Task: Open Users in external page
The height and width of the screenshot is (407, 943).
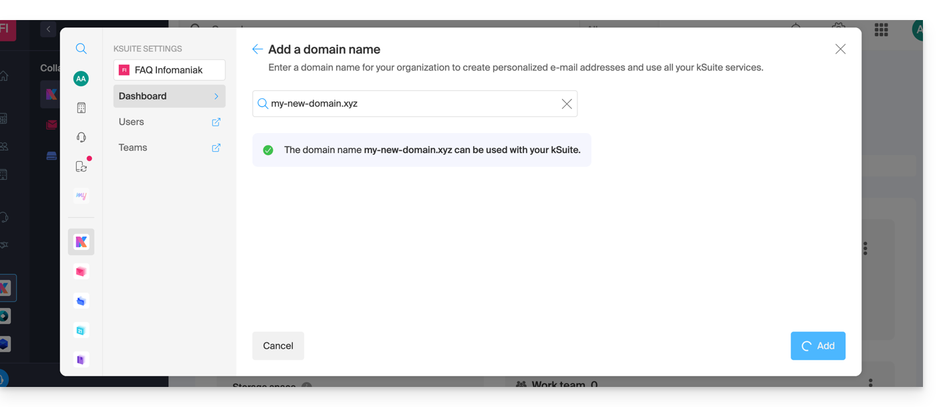Action: [216, 122]
